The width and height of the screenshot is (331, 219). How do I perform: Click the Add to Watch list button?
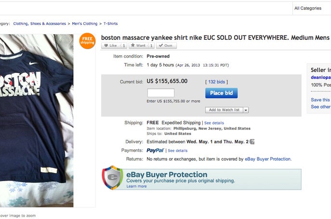pos(224,110)
